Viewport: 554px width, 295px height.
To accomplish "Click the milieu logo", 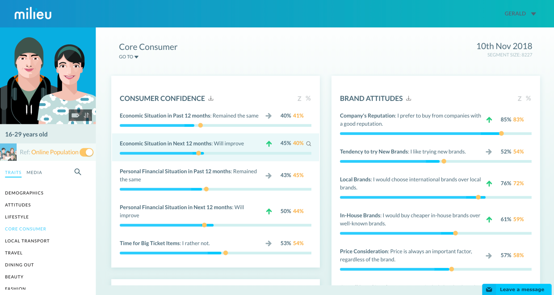I will click(x=33, y=14).
